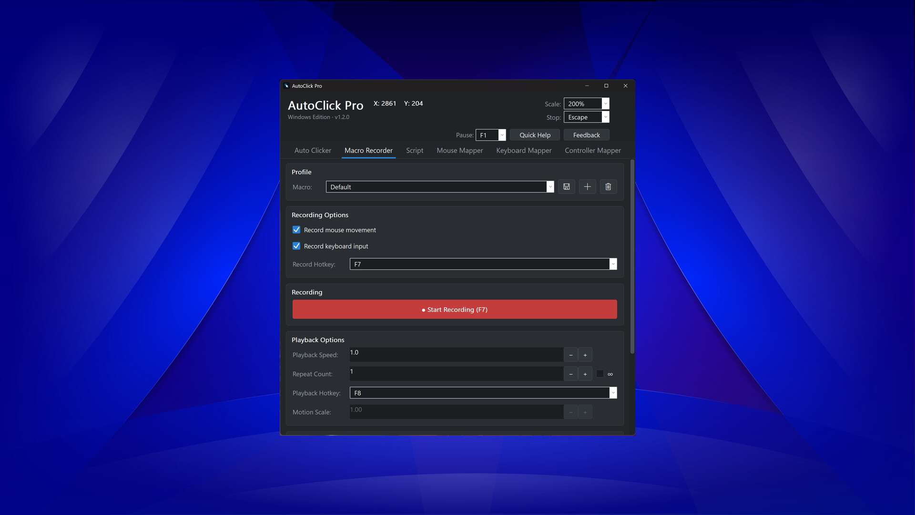Open the Playback Hotkey dropdown showing F8

[x=483, y=393]
